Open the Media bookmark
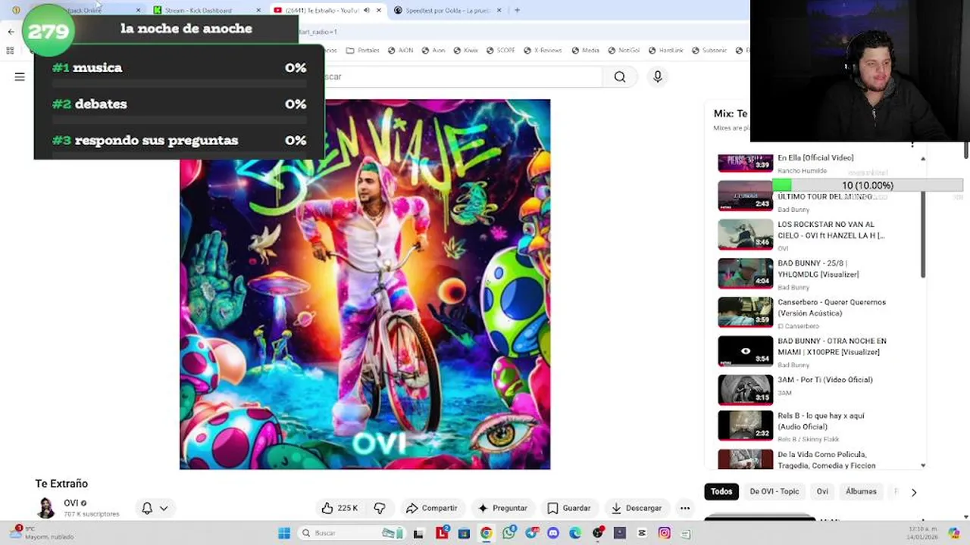 click(x=585, y=50)
